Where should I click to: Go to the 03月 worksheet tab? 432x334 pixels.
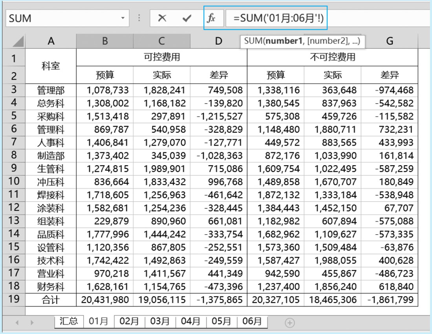[160, 321]
